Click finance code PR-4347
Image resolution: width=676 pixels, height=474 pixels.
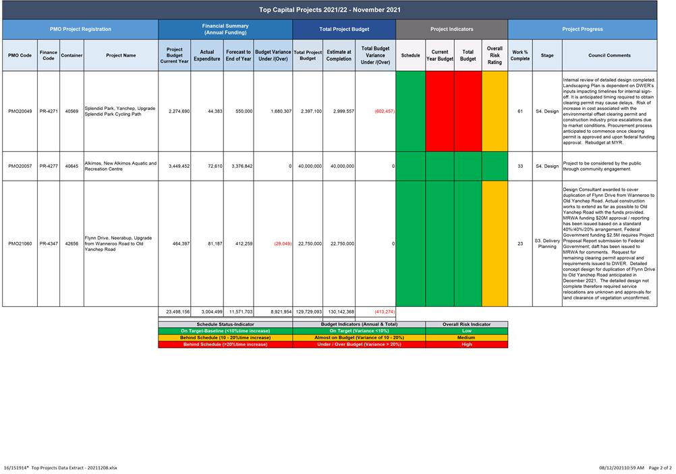pos(49,243)
